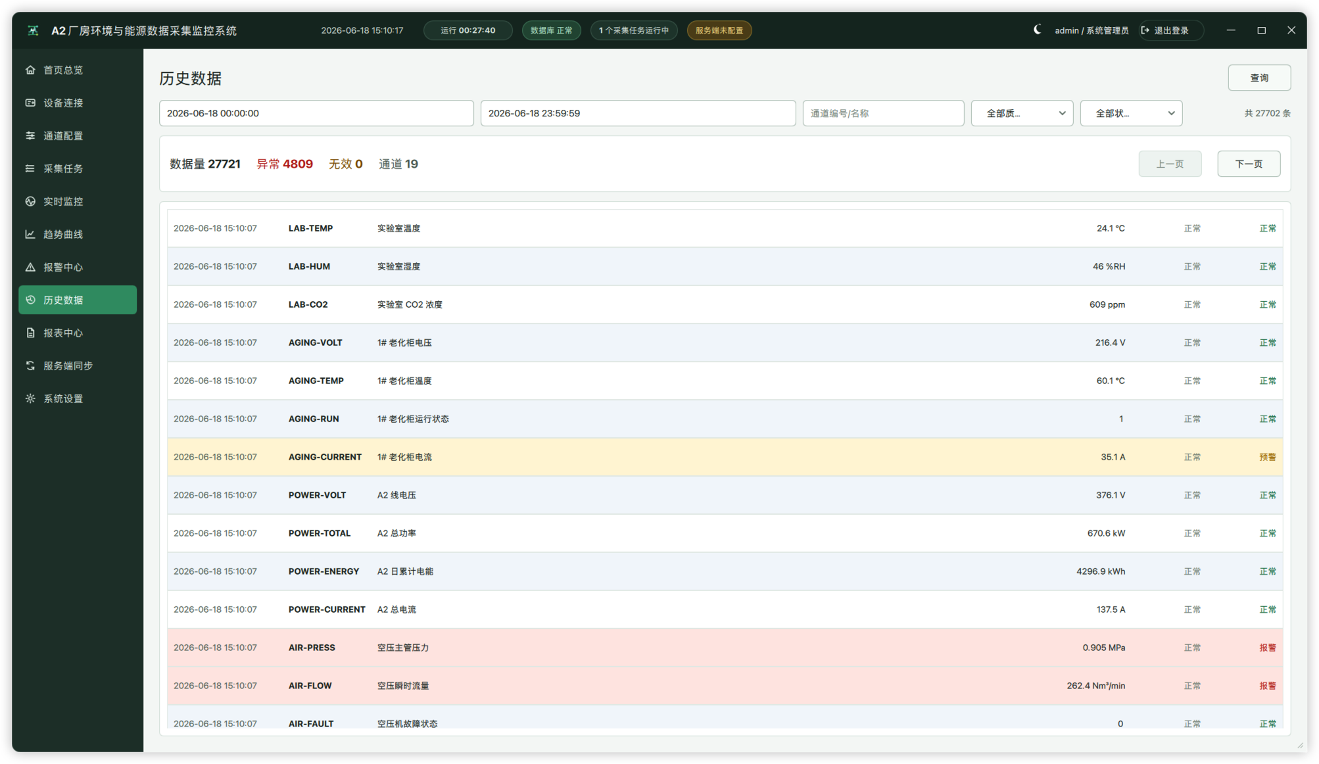Click the POWER-VOLT channel code
Screen dimensions: 1319x764
pyautogui.click(x=317, y=495)
